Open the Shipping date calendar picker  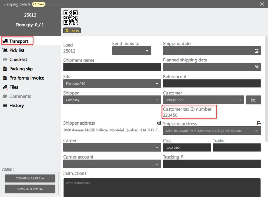256,51
